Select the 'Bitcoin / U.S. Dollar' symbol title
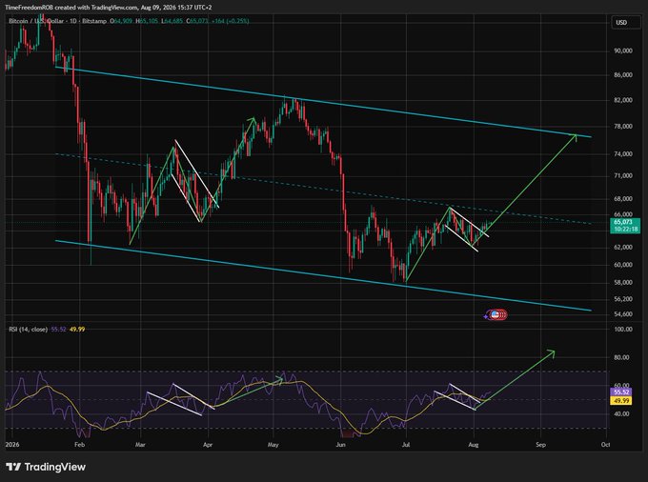The image size is (648, 482). click(36, 21)
